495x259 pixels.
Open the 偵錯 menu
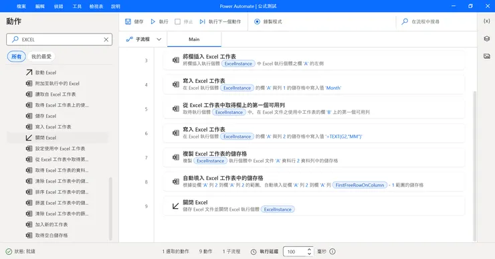(58, 6)
